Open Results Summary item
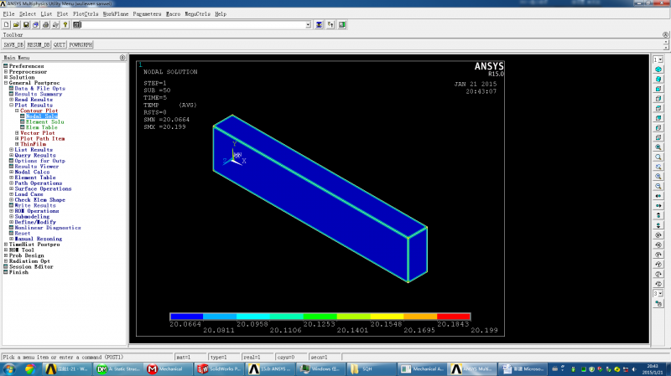Viewport: 671px width, 376px height. [38, 94]
